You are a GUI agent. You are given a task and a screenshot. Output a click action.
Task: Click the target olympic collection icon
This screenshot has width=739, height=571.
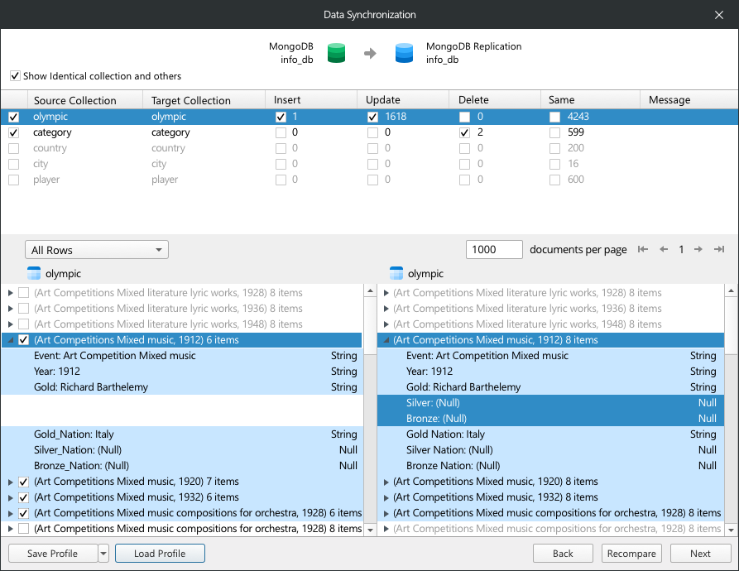pyautogui.click(x=396, y=273)
